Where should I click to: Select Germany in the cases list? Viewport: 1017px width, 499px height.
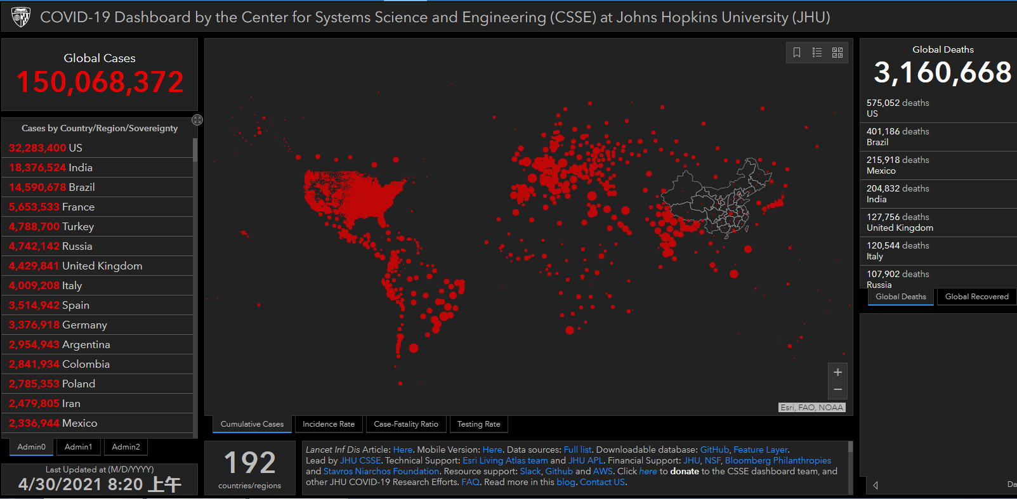[98, 325]
